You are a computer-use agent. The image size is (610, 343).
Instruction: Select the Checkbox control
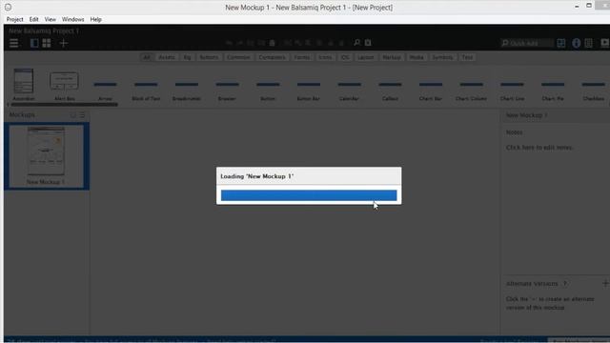594,91
